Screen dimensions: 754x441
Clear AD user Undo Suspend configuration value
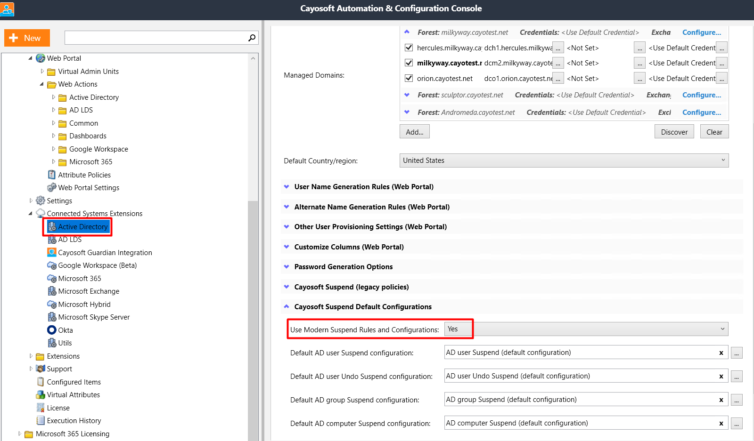point(721,377)
